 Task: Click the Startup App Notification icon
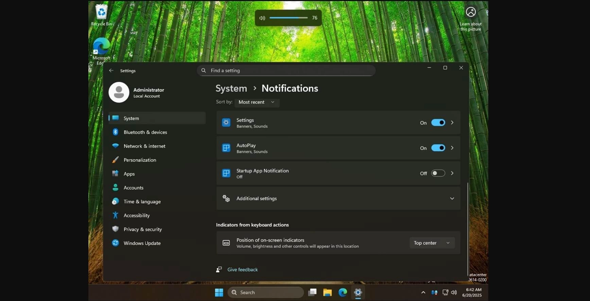226,173
